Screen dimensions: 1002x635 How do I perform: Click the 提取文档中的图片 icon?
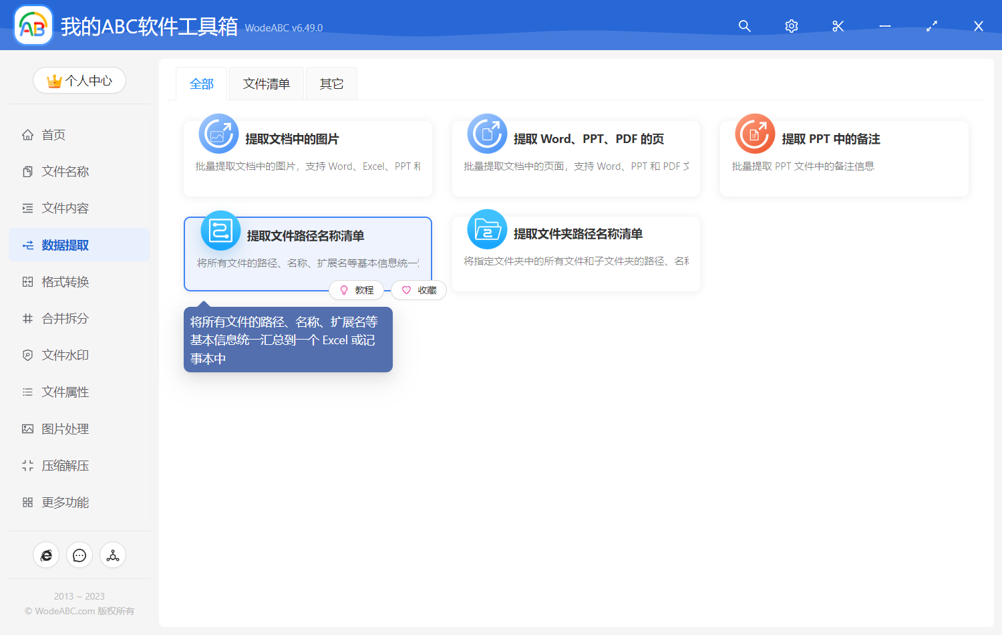(218, 134)
